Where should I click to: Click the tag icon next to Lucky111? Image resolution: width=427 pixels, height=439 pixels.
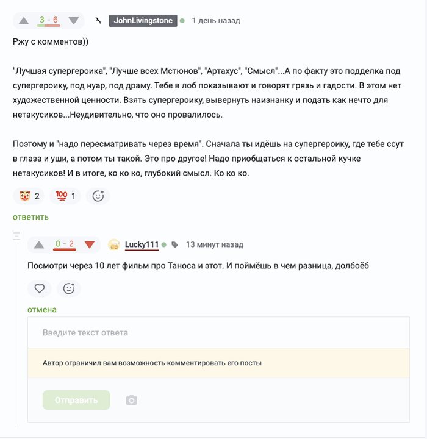[175, 245]
